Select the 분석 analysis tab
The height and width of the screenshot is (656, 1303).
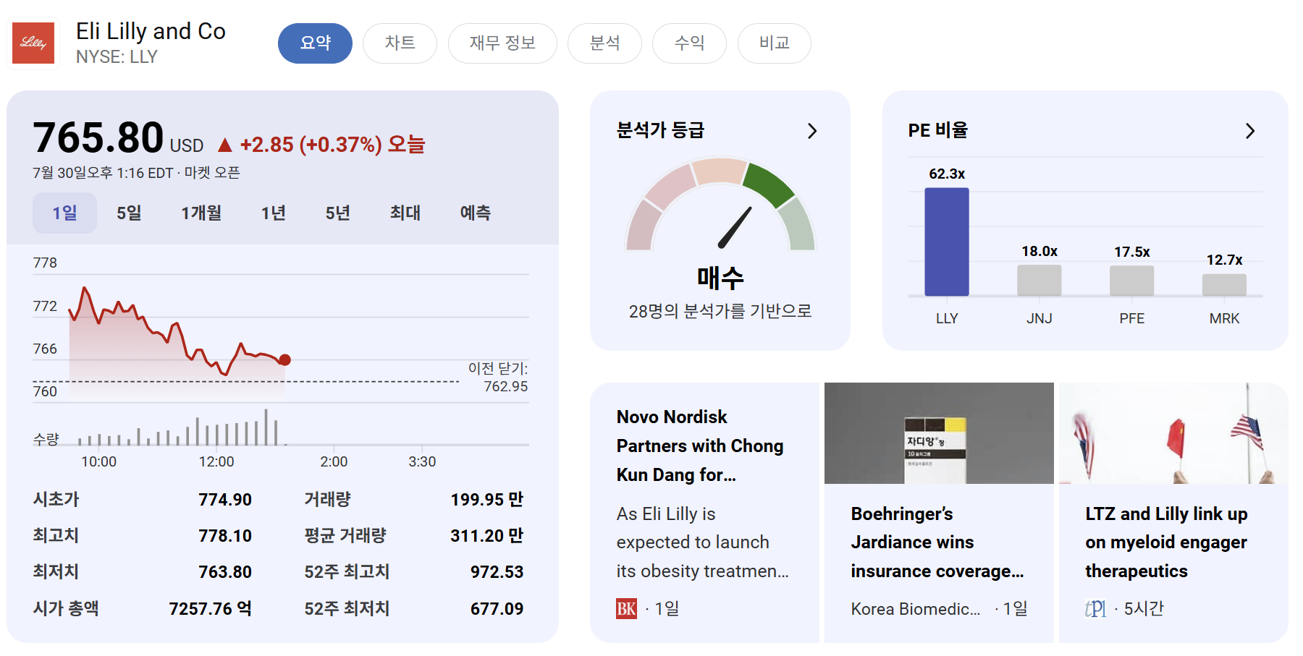(x=604, y=43)
